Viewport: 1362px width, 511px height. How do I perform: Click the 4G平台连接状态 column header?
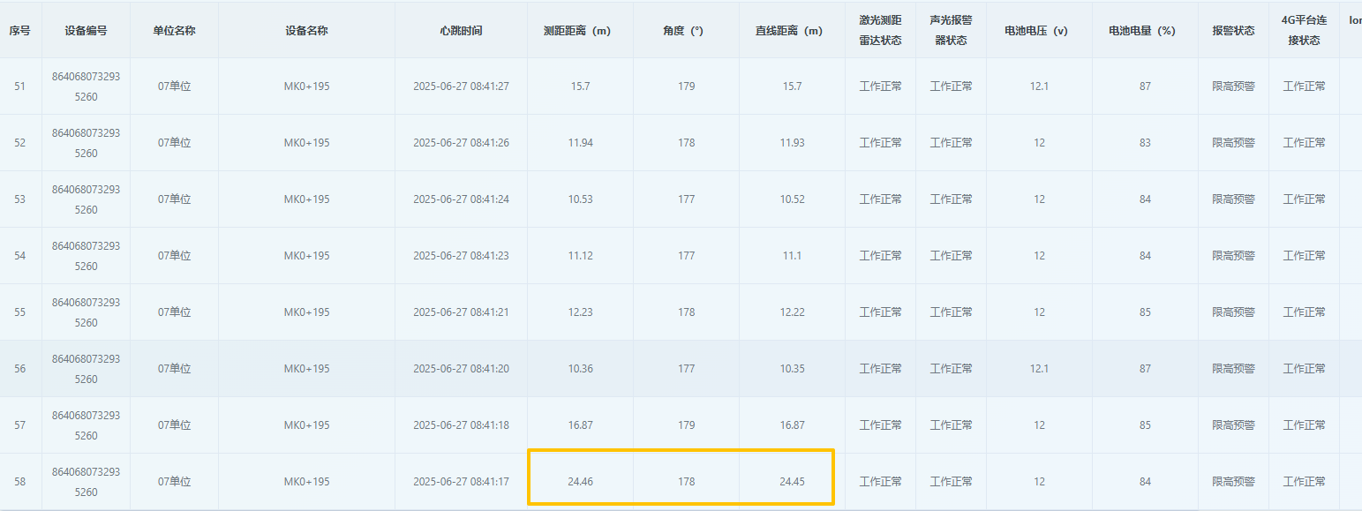(x=1304, y=30)
